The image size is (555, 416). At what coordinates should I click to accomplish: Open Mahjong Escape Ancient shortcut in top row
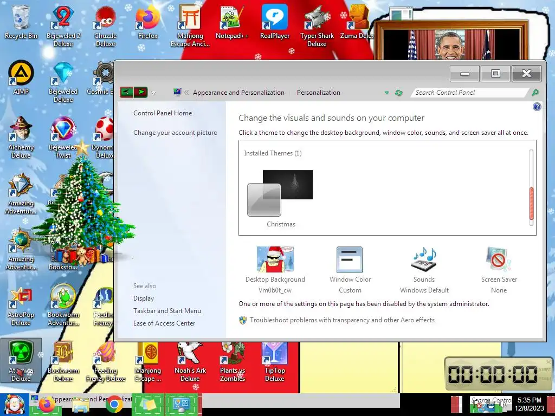click(x=190, y=25)
